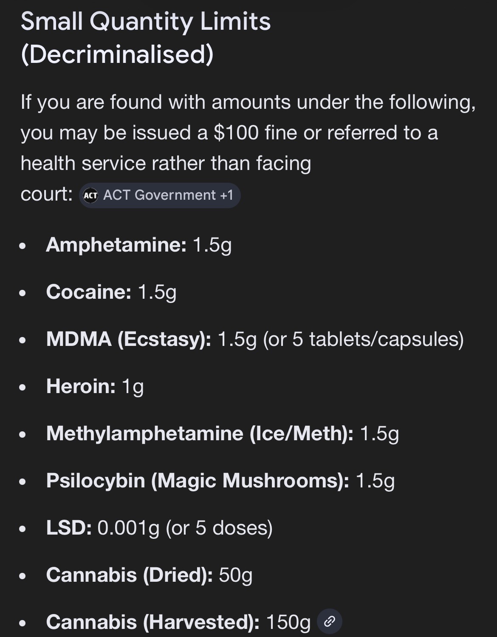Click the 1g value next to Heroin
Image resolution: width=497 pixels, height=637 pixels.
point(133,387)
